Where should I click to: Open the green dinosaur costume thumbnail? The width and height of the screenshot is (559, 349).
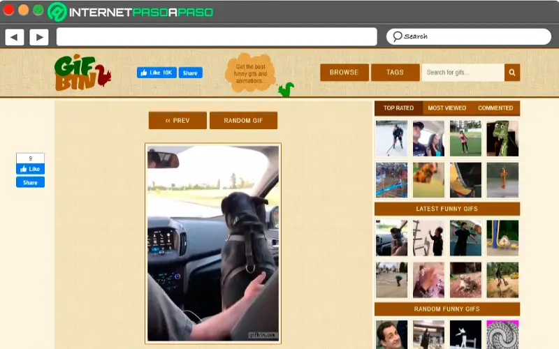502,138
